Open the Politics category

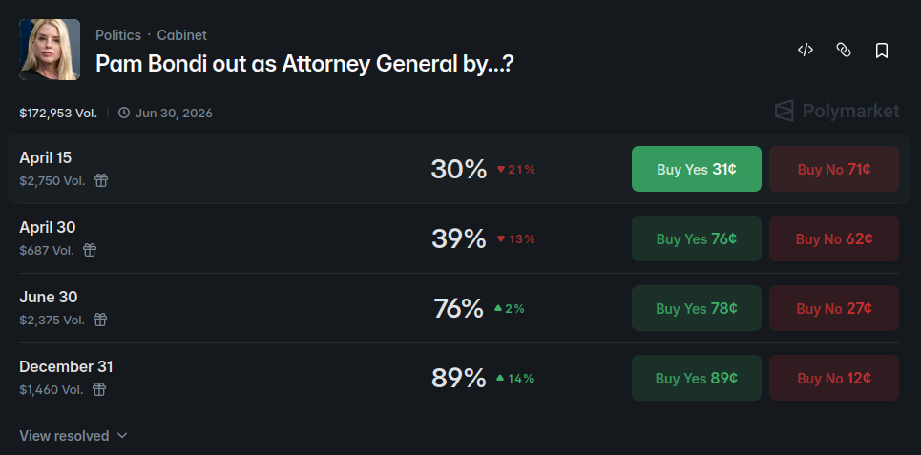tap(117, 35)
